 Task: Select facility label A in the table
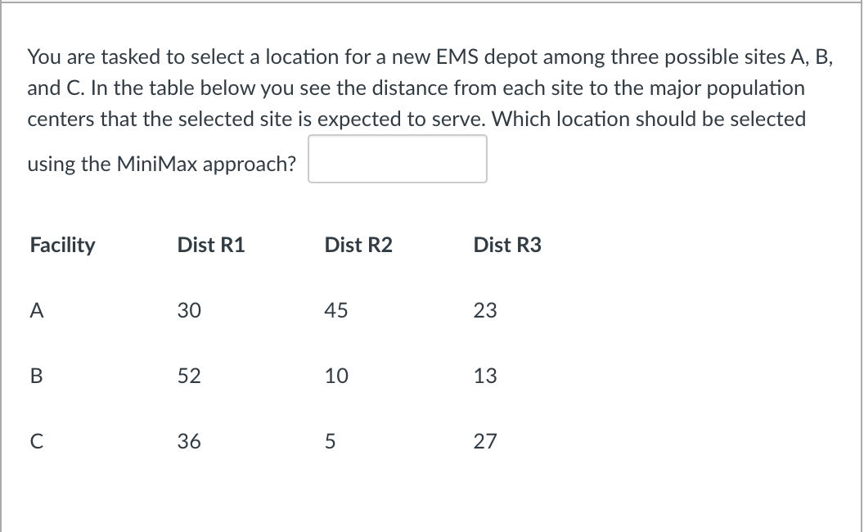[36, 310]
